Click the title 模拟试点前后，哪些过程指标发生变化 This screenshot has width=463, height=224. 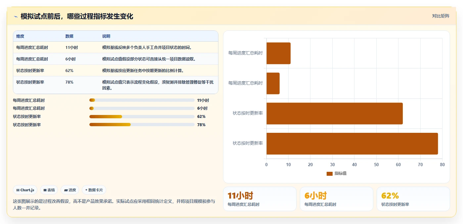(x=77, y=17)
